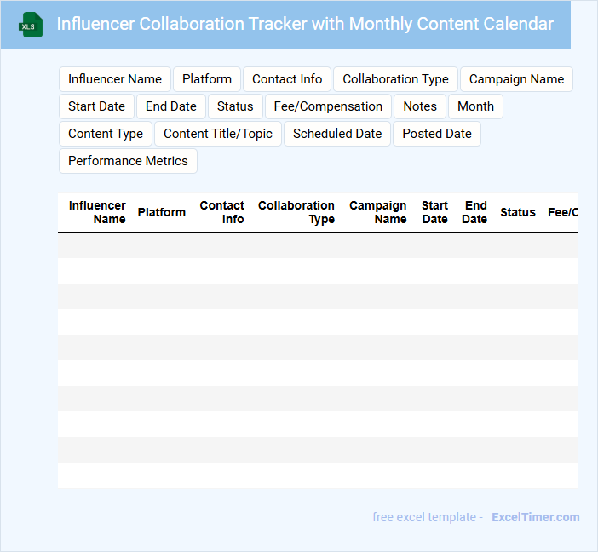Select the Start Date tag
This screenshot has height=552, width=598.
96,106
